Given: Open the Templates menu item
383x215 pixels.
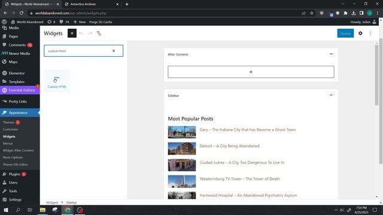Looking at the screenshot, I should point(17,82).
